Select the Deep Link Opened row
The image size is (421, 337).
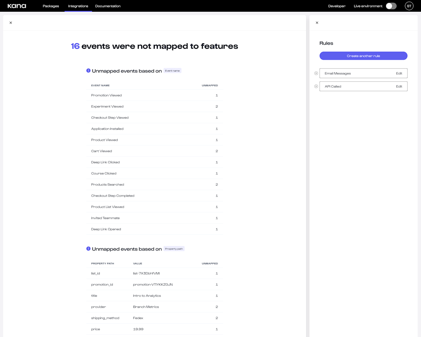pyautogui.click(x=155, y=229)
